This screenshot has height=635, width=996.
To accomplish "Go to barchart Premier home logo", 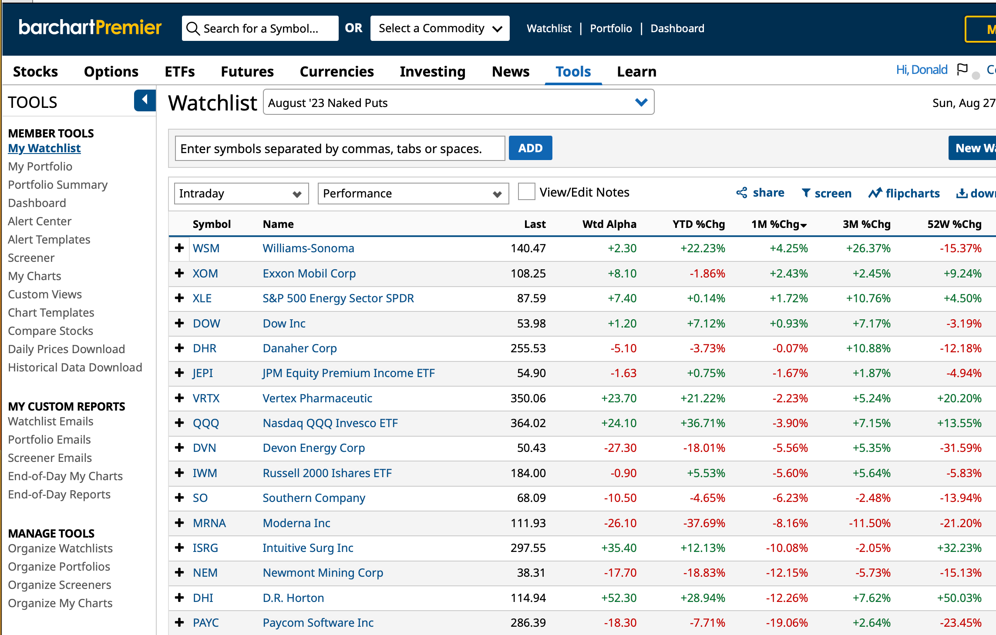I will pyautogui.click(x=90, y=27).
